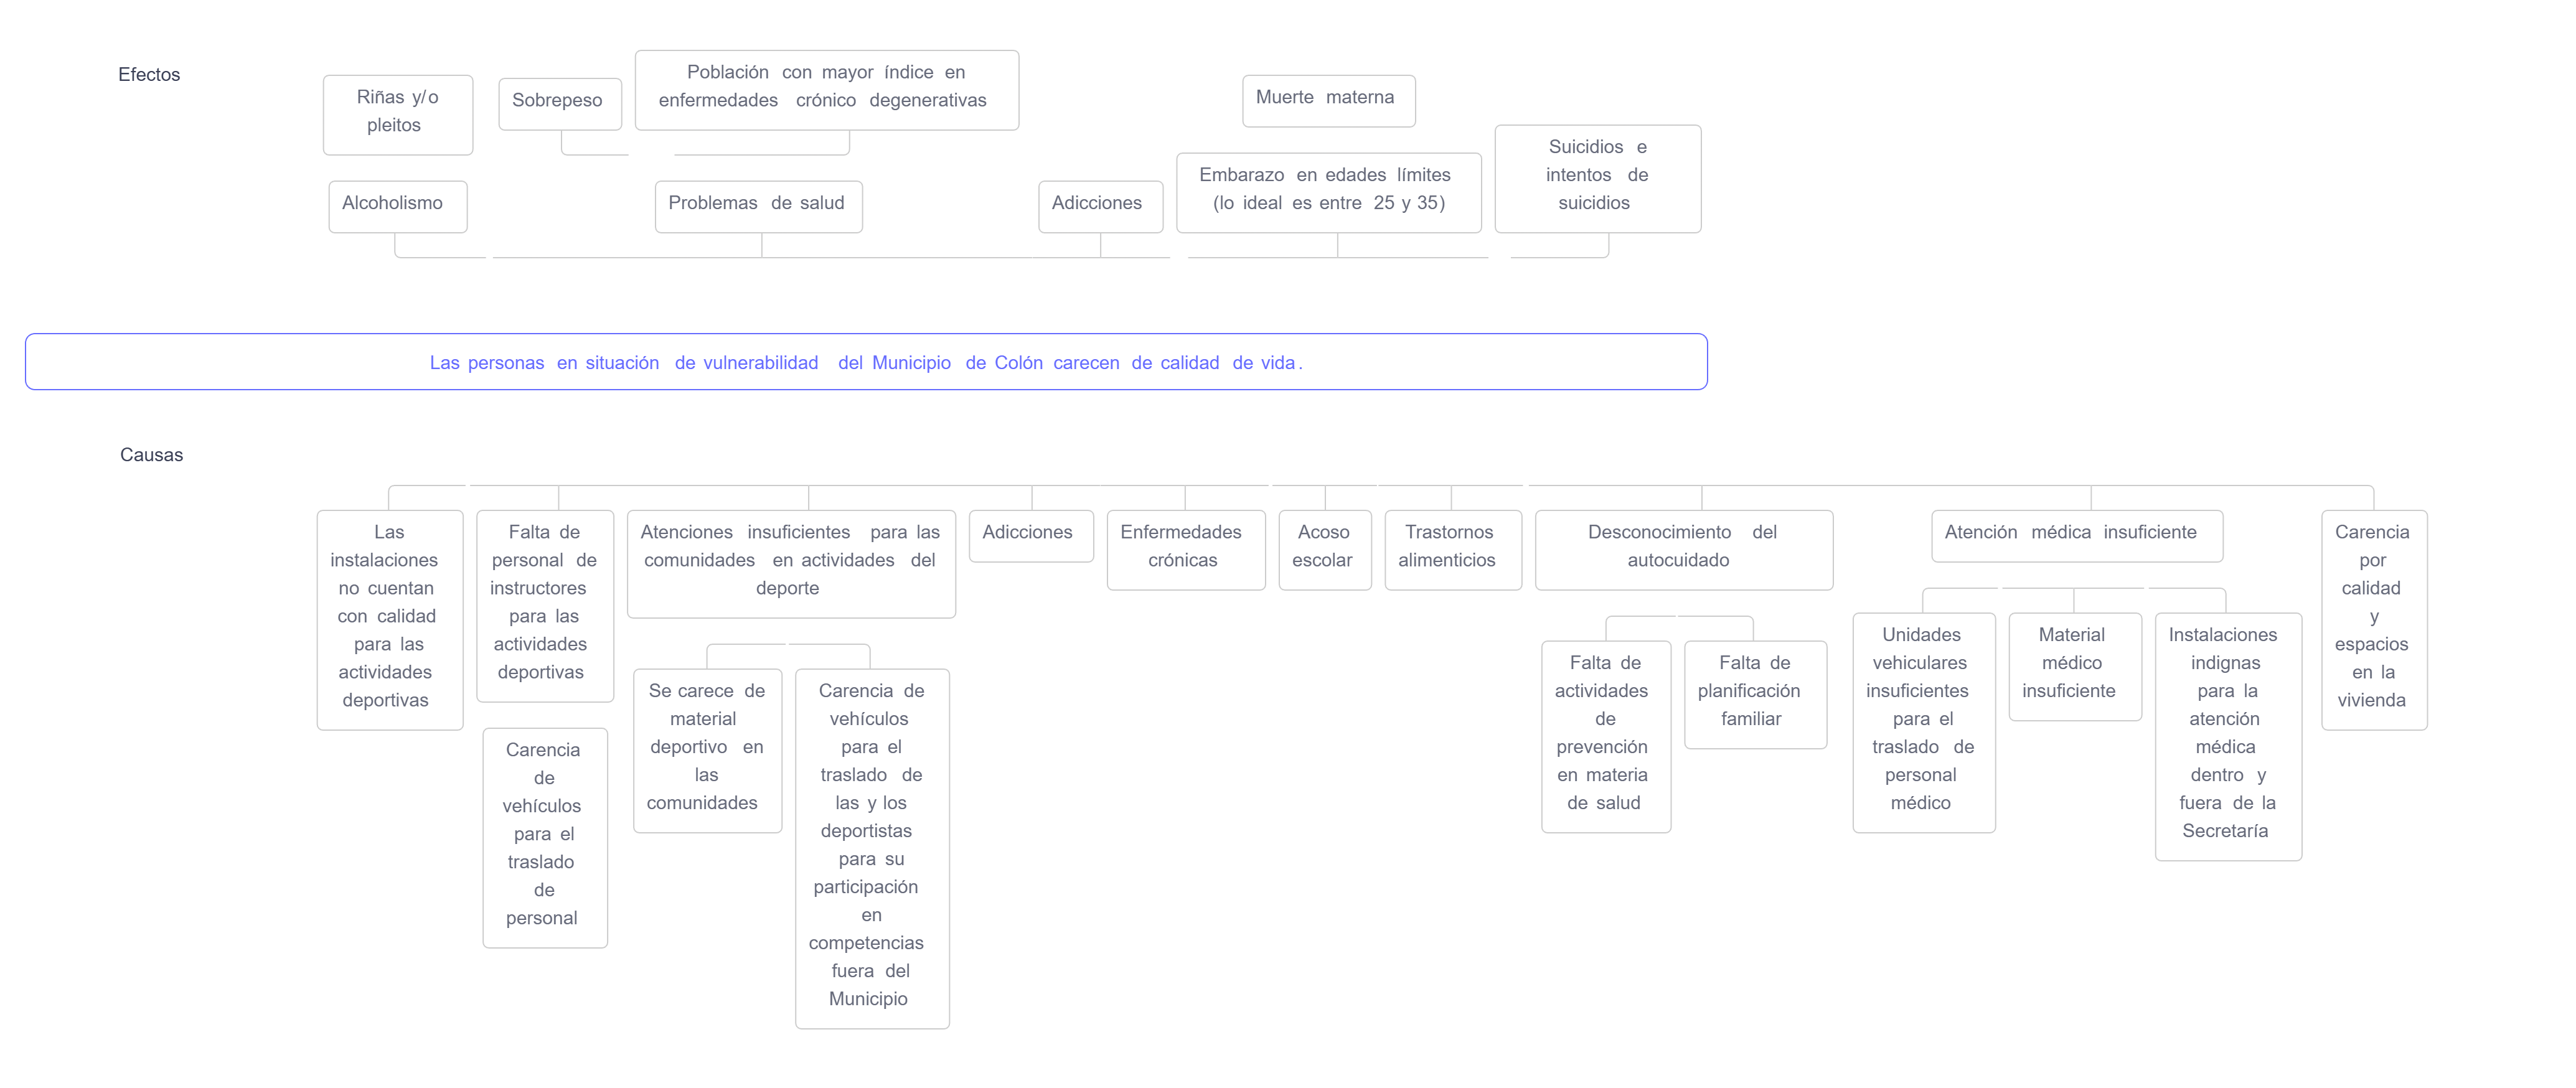Viewport: 2576px width, 1088px height.
Task: Select the 'Alcoholismo' effect node
Action: [x=397, y=206]
